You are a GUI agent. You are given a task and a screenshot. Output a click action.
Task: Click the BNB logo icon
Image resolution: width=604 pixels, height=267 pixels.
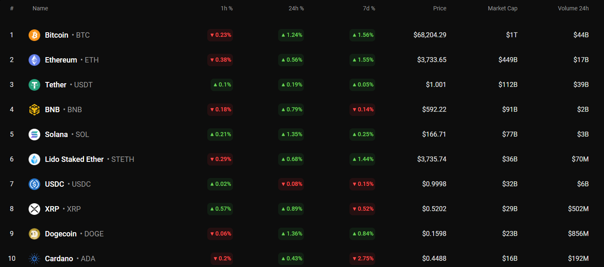[x=34, y=110]
